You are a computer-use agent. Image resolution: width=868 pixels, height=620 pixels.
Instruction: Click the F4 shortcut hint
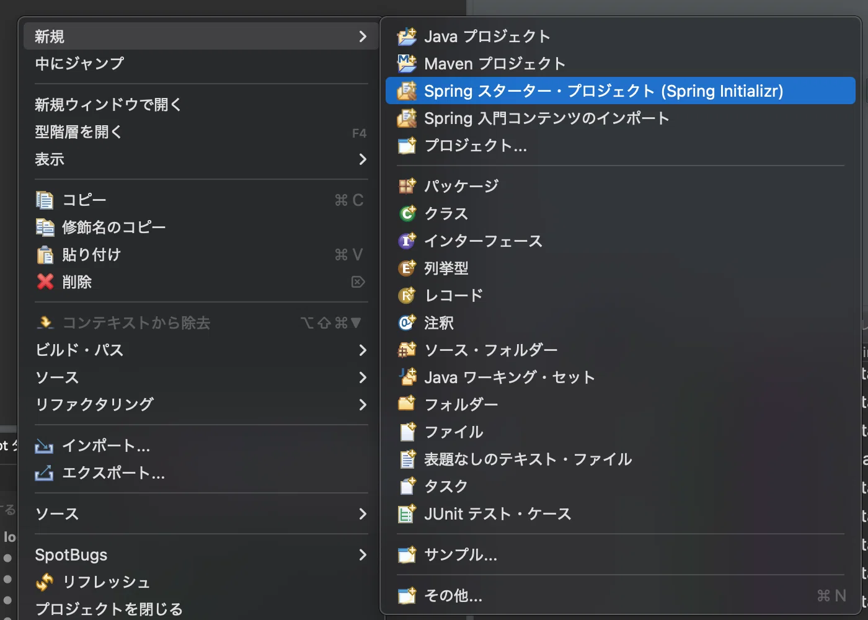(359, 133)
